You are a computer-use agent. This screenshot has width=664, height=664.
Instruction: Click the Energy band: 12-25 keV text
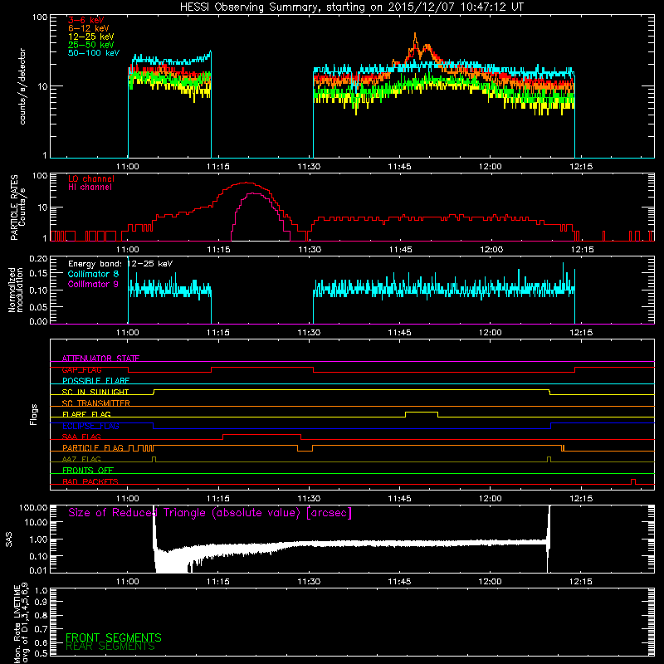point(120,264)
